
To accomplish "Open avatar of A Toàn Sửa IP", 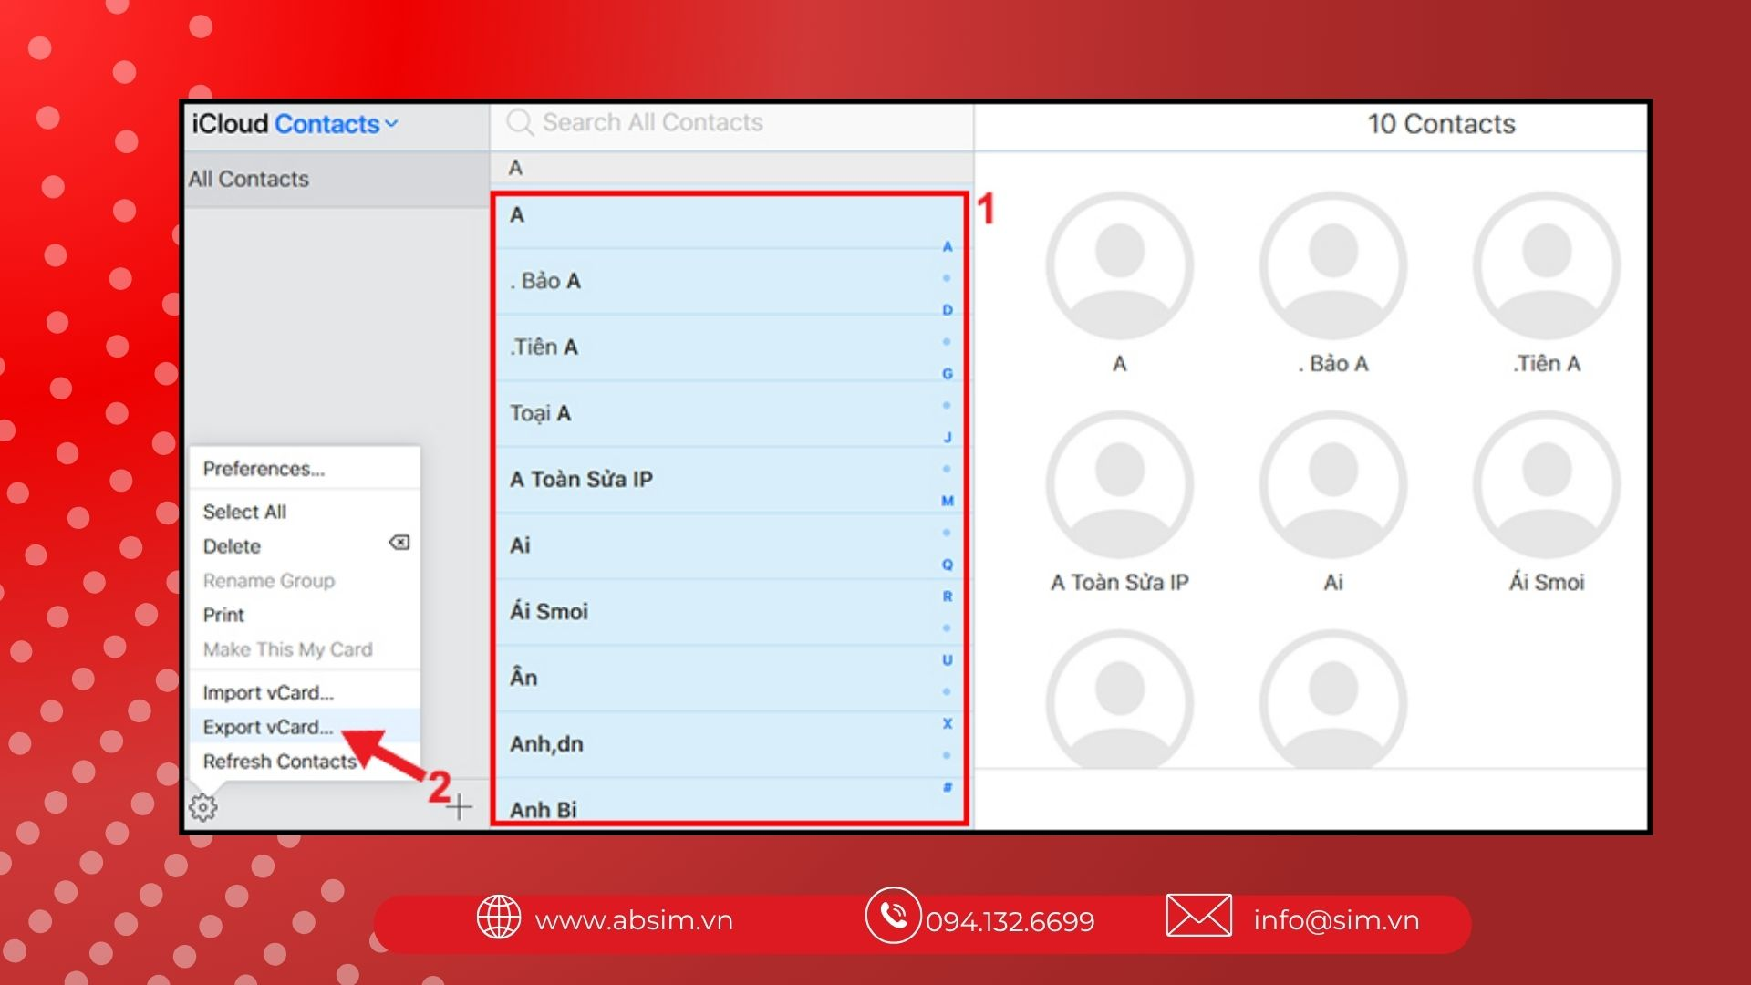I will coord(1120,484).
